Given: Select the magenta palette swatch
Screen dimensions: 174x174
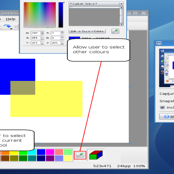Looking at the screenshot, I should (x=50, y=152).
